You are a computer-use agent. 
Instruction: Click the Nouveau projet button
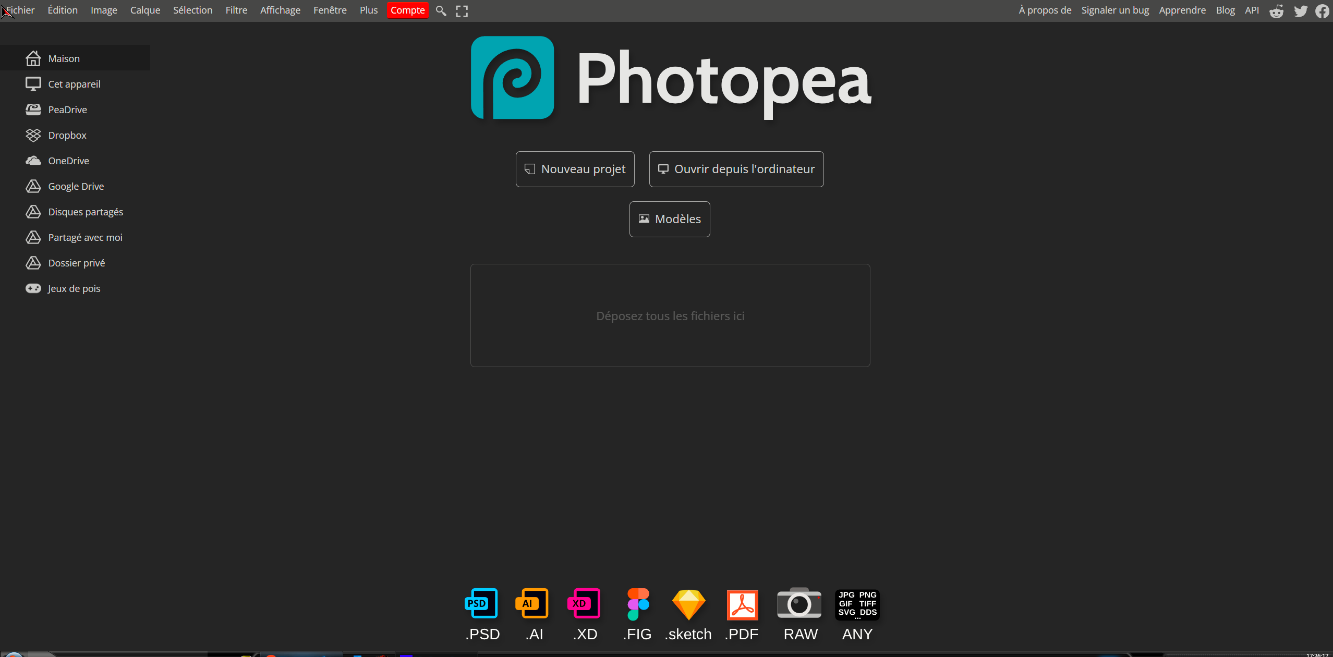tap(575, 168)
